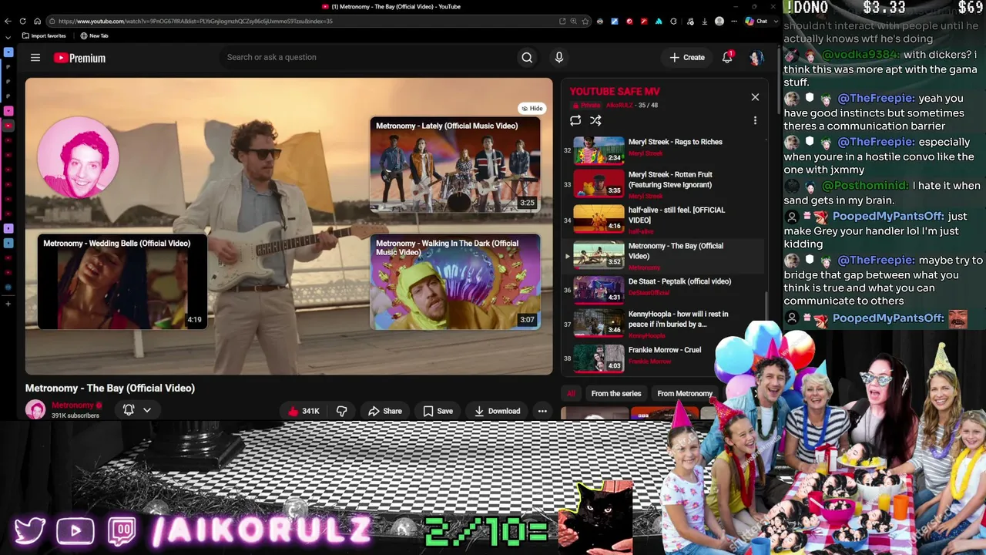This screenshot has width=986, height=555.
Task: Select the From the series chip
Action: point(616,394)
